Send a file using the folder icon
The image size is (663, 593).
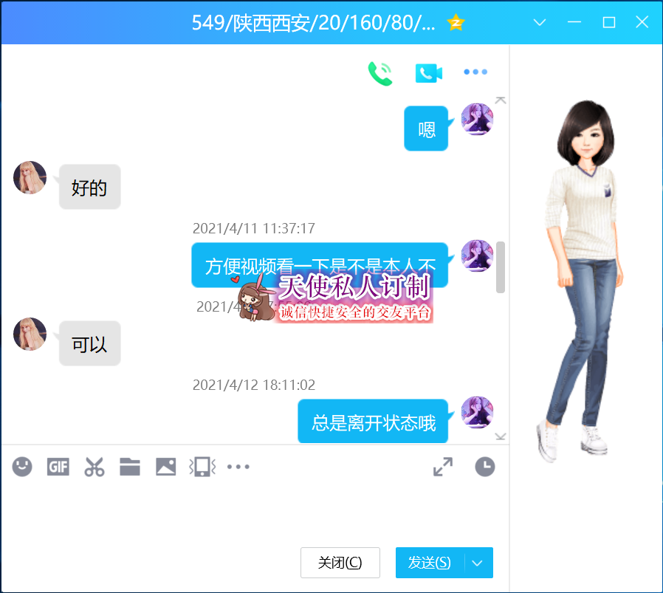tap(130, 467)
